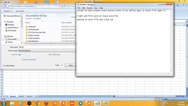Select Documents library in navigation pane

[x=11, y=39]
